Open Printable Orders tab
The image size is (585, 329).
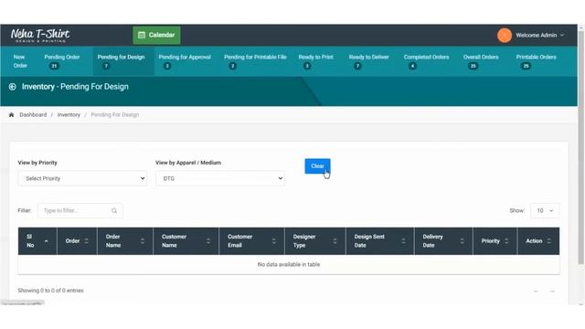click(x=537, y=61)
